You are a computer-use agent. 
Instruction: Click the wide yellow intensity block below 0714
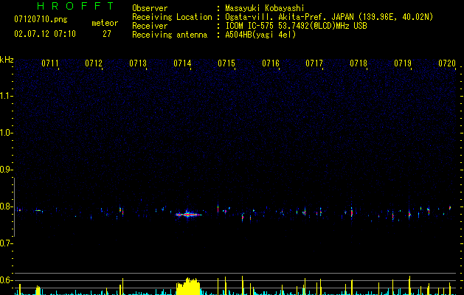pos(188,286)
